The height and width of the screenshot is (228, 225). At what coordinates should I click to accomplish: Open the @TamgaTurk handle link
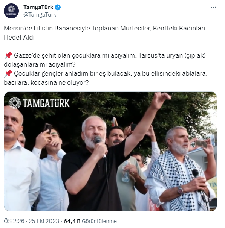pos(40,15)
